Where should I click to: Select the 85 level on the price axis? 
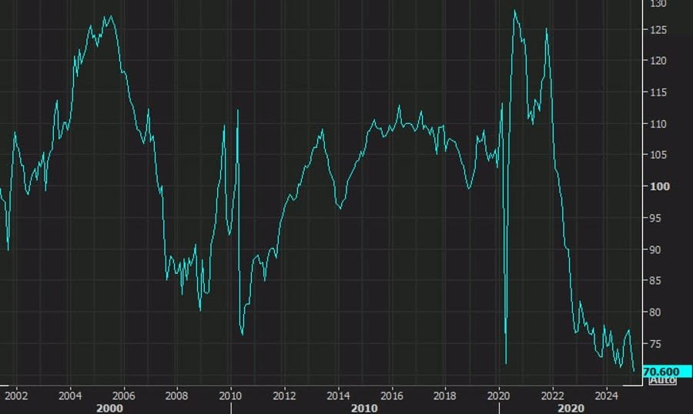(x=654, y=281)
